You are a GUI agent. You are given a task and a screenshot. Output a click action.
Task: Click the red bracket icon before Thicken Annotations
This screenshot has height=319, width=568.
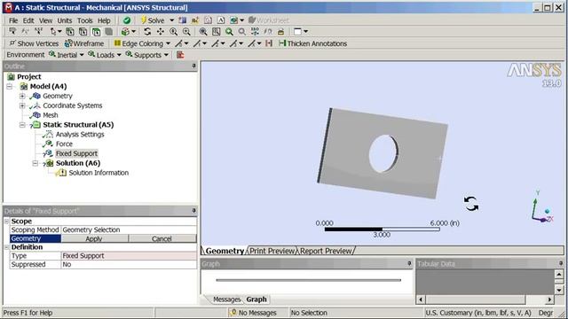click(x=268, y=43)
